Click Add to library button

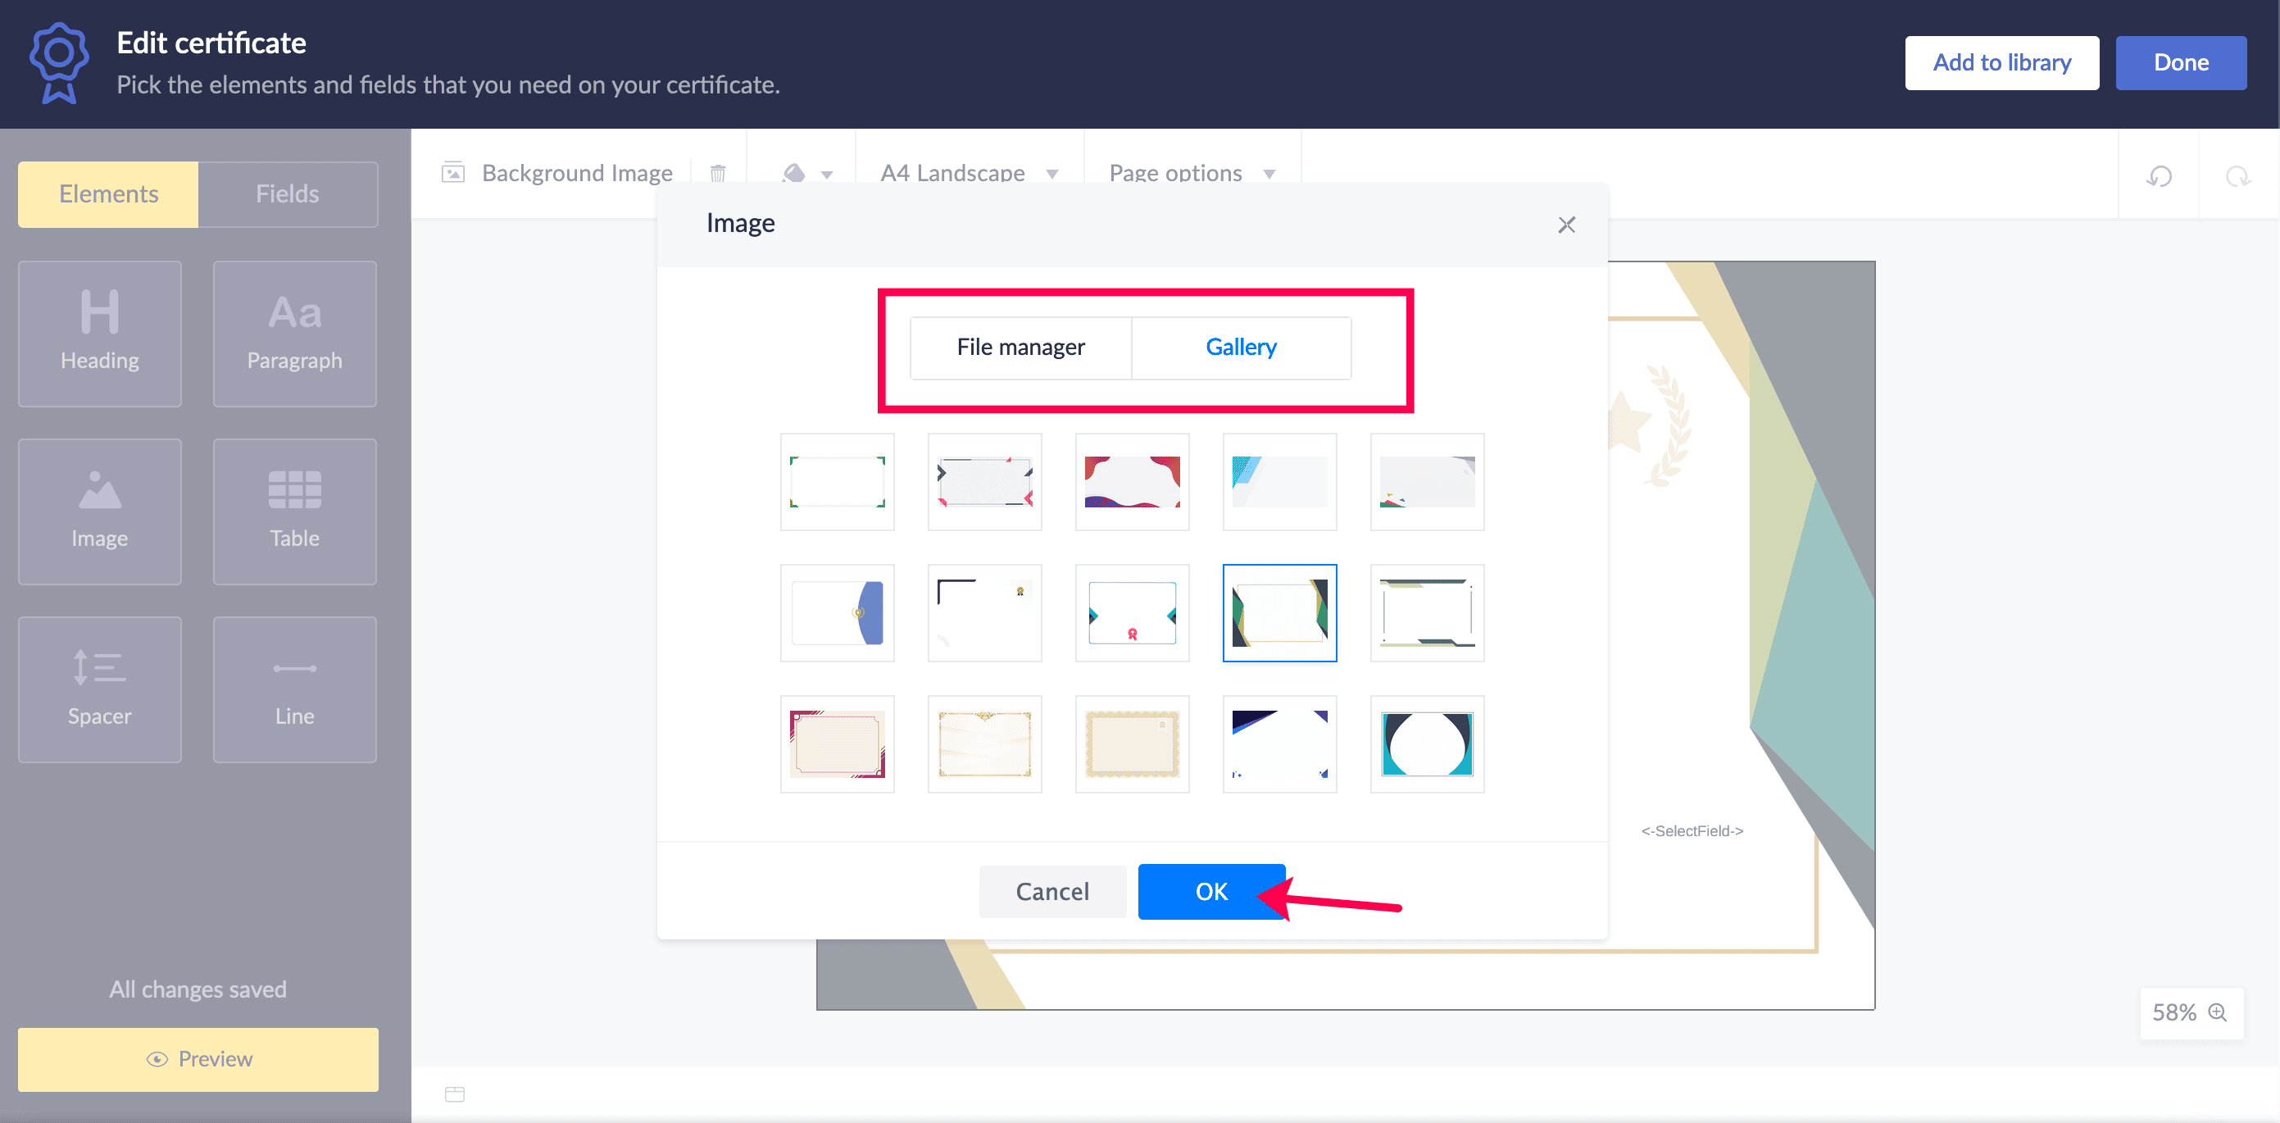tap(2002, 63)
